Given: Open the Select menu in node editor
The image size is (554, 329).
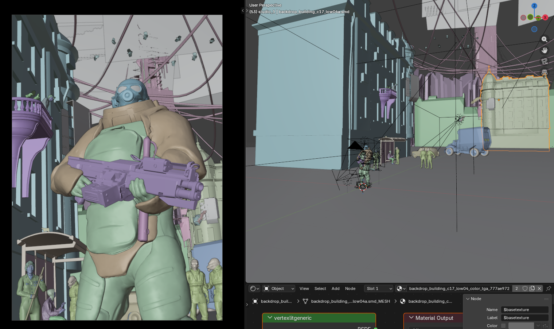Looking at the screenshot, I should [320, 289].
